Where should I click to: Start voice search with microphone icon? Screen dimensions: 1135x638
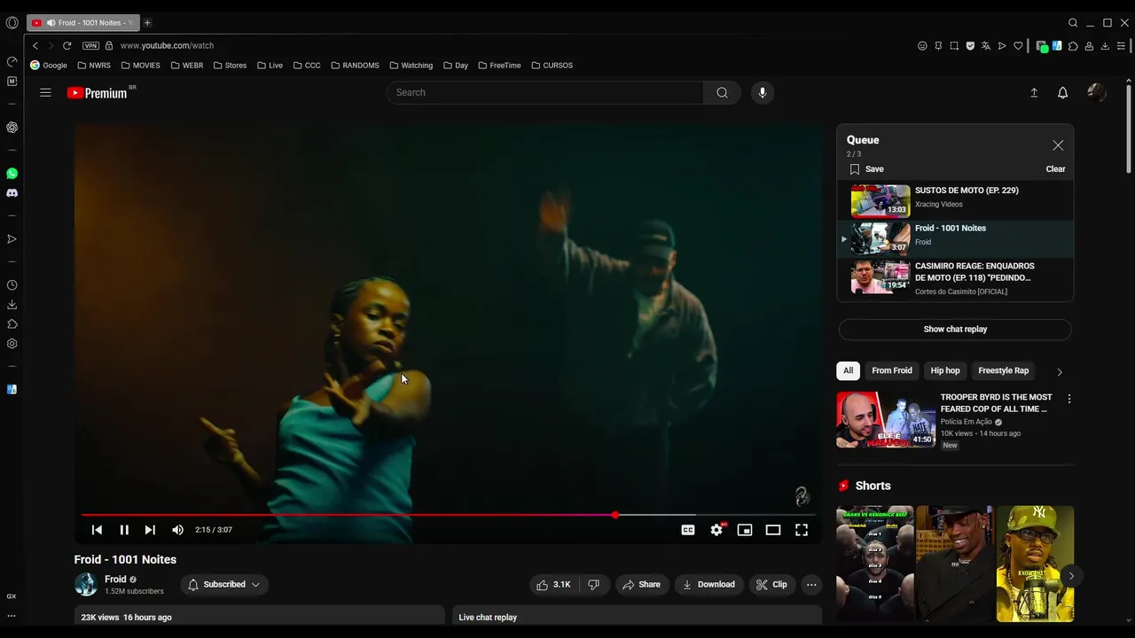pyautogui.click(x=762, y=92)
